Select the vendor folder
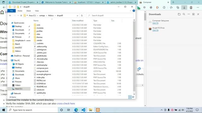The height and width of the screenshot is (113, 202). click(39, 40)
